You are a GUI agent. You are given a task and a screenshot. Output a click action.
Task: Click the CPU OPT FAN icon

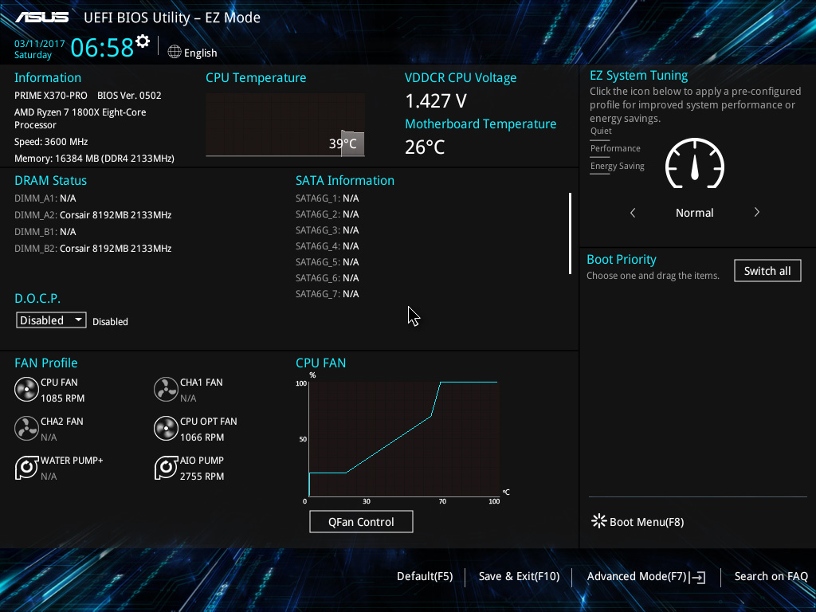click(x=166, y=428)
